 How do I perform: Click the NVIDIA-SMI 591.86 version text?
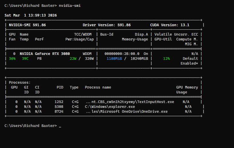[27, 25]
